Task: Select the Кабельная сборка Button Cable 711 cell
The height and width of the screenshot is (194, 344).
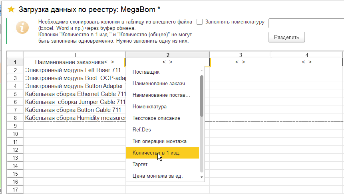Action: (73, 110)
